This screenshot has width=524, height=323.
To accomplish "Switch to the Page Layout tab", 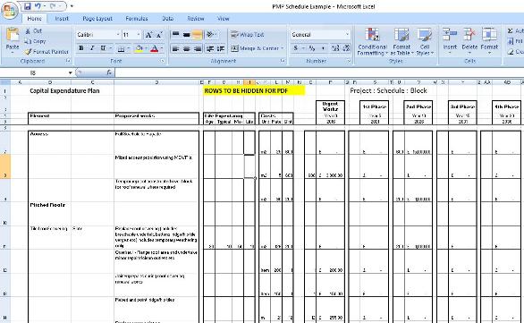I will 97,19.
